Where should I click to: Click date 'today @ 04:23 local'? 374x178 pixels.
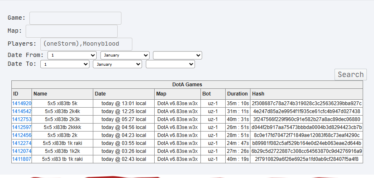[124, 135]
